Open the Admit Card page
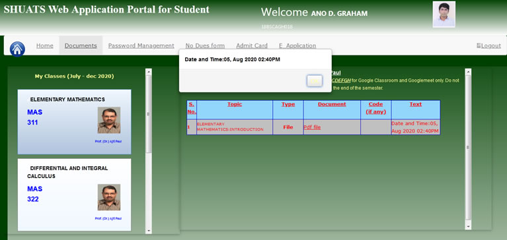Viewport: 507px width, 240px height. pos(252,45)
